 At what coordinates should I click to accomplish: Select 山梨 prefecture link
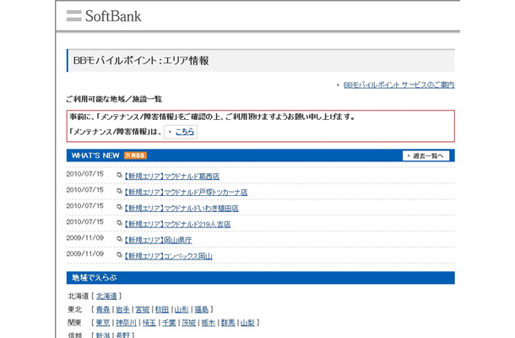click(x=247, y=323)
